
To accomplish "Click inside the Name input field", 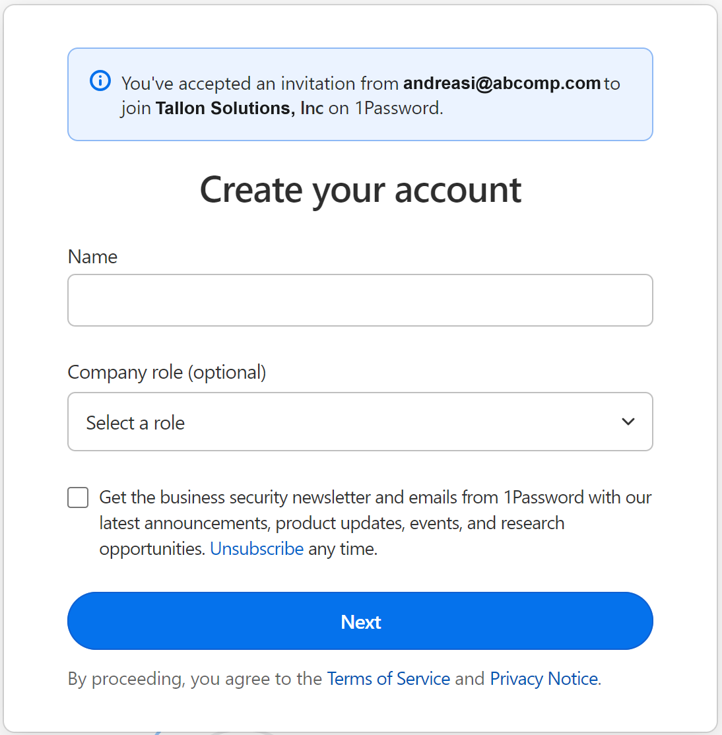I will click(x=360, y=300).
